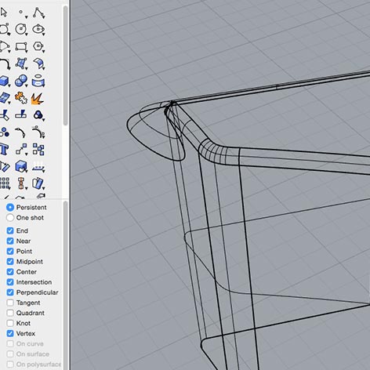
Task: Select the Polyline drawing tool
Action: click(38, 13)
